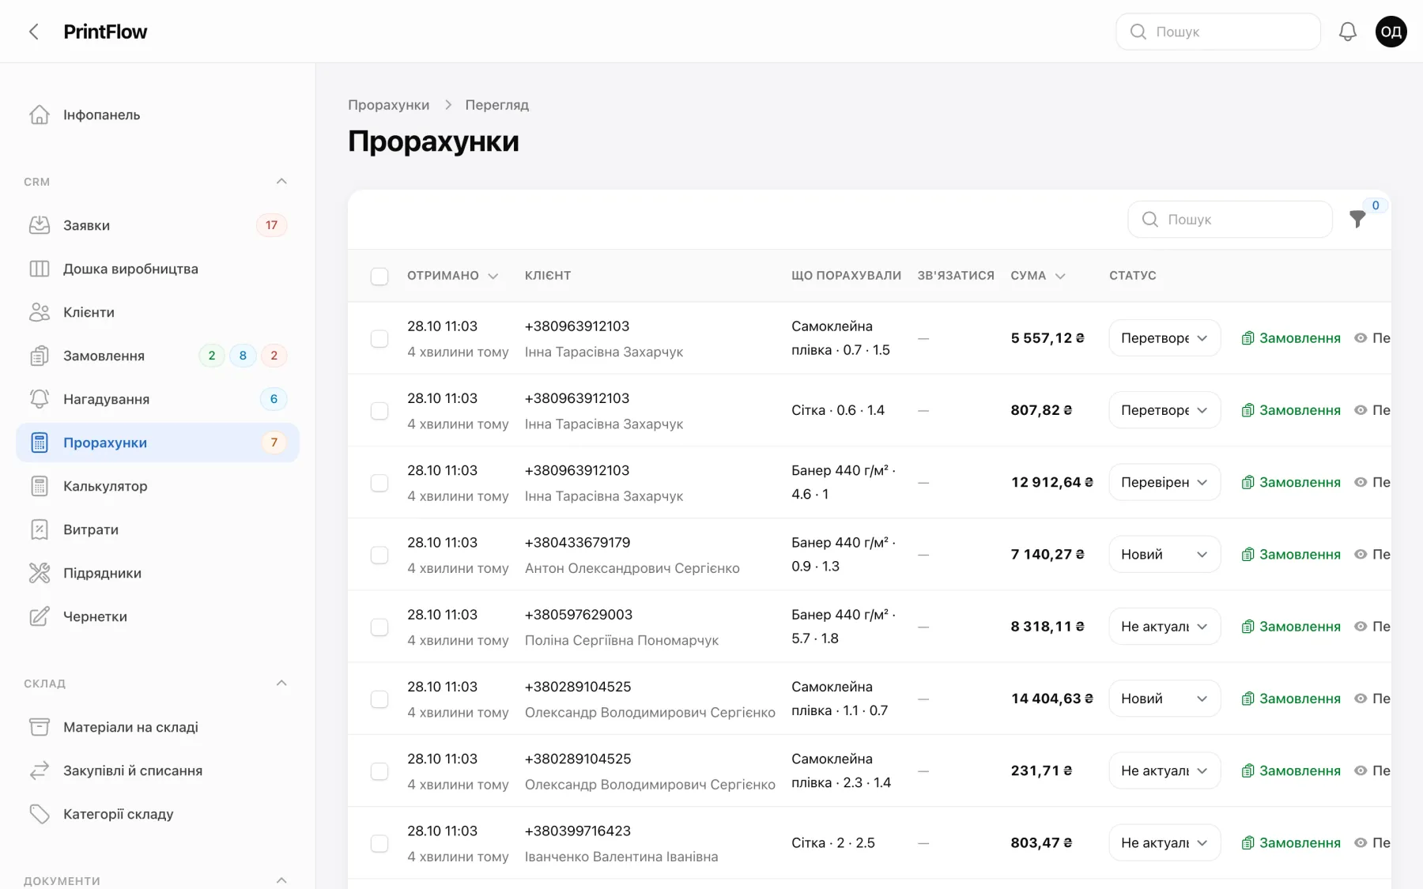This screenshot has width=1423, height=889.
Task: Expand the ДОКУМЕНТИ sidebar section chevron
Action: click(281, 880)
